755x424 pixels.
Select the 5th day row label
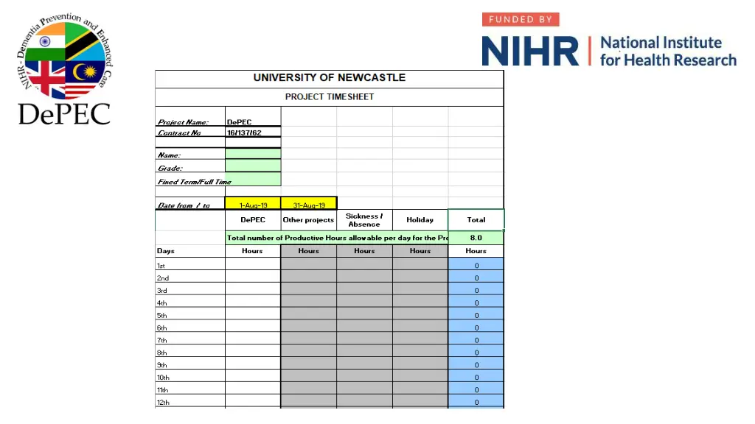[x=161, y=316]
